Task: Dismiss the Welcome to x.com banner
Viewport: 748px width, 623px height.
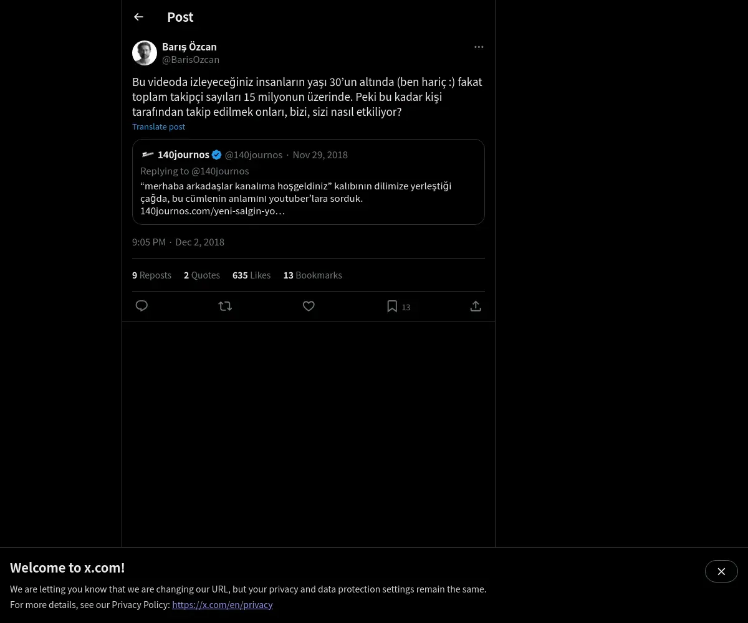Action: click(721, 571)
